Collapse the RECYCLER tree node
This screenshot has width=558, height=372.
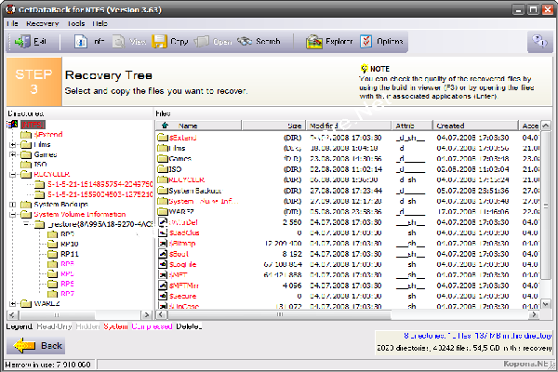tap(13, 175)
